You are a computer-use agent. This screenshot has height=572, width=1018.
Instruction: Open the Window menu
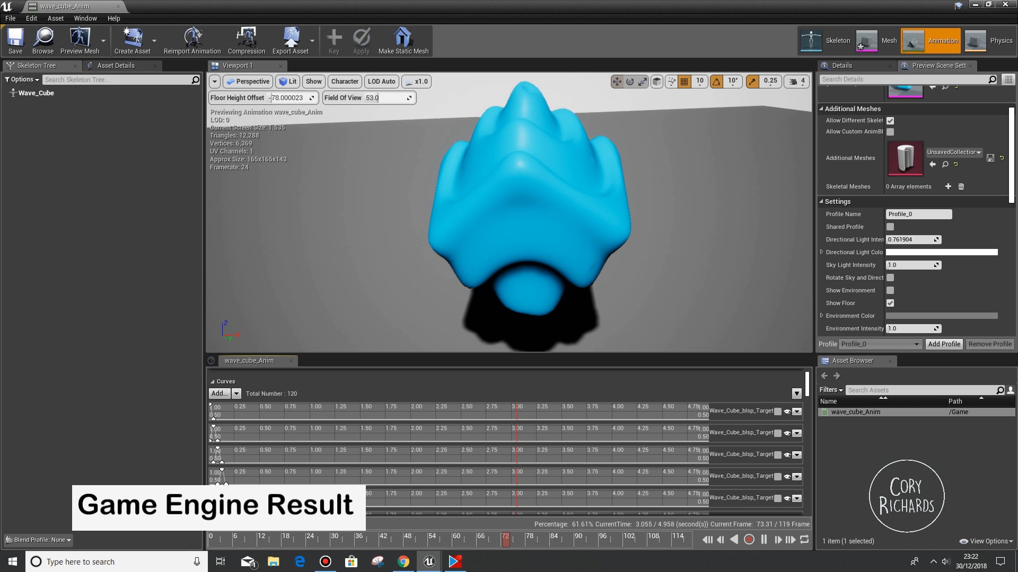(85, 18)
